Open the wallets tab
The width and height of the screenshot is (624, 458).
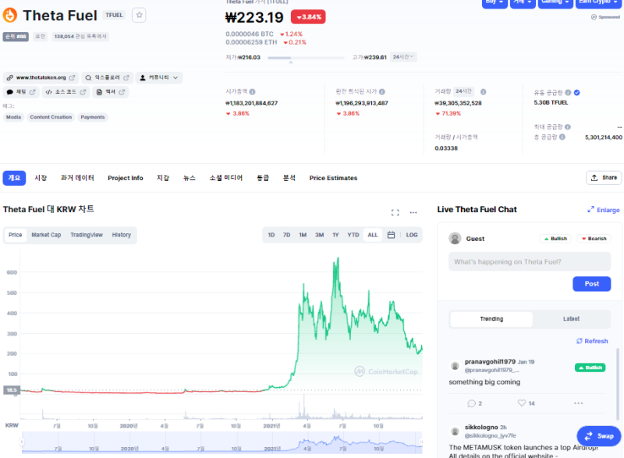point(163,178)
